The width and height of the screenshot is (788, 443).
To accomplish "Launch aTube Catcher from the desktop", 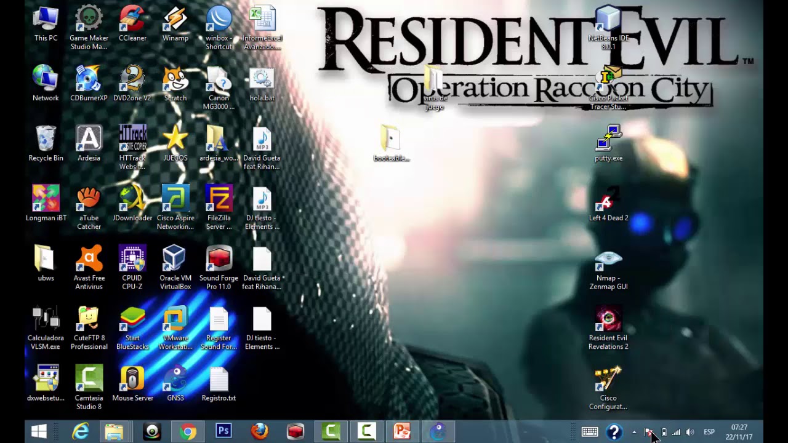I will (x=89, y=208).
